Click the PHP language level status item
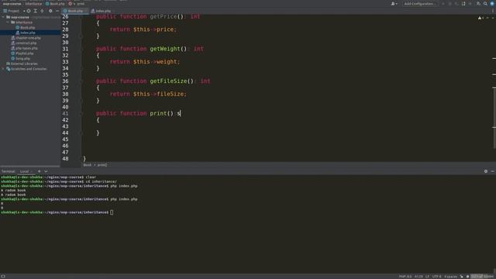The height and width of the screenshot is (279, 496). click(x=405, y=277)
